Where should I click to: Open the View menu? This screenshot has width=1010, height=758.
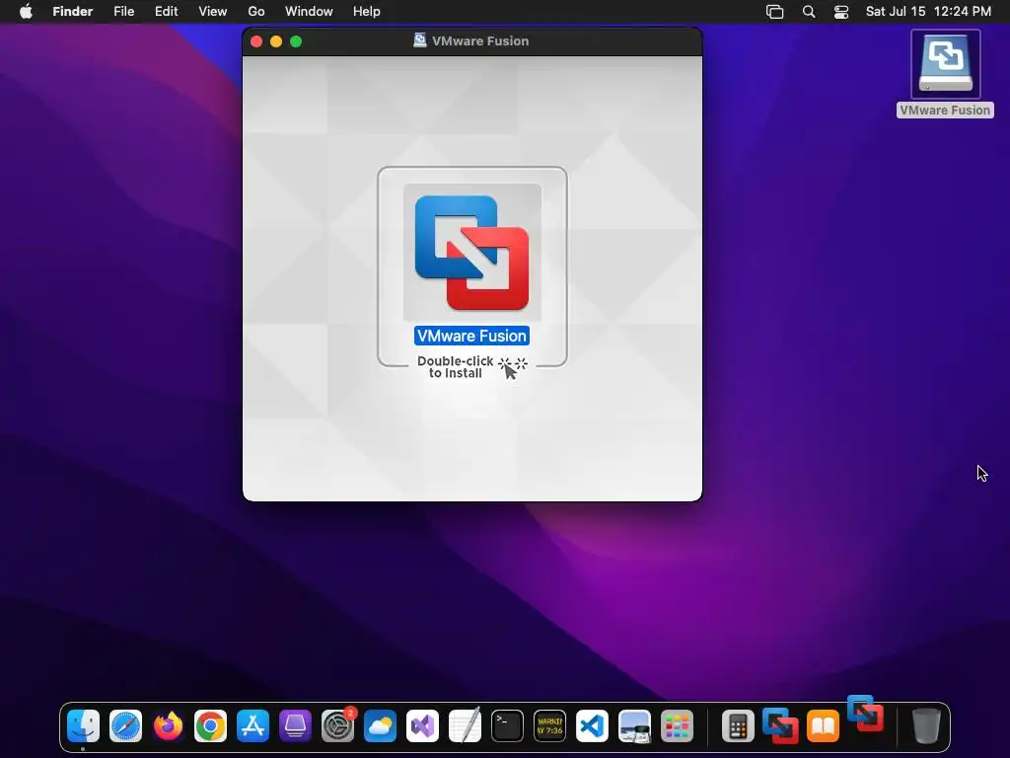[213, 12]
